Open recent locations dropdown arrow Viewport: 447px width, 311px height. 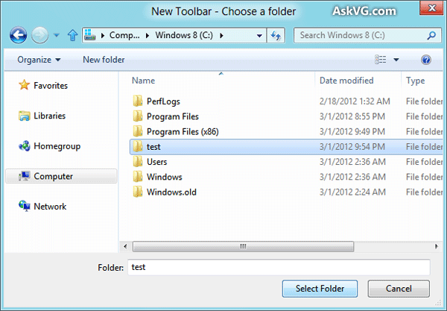point(57,35)
